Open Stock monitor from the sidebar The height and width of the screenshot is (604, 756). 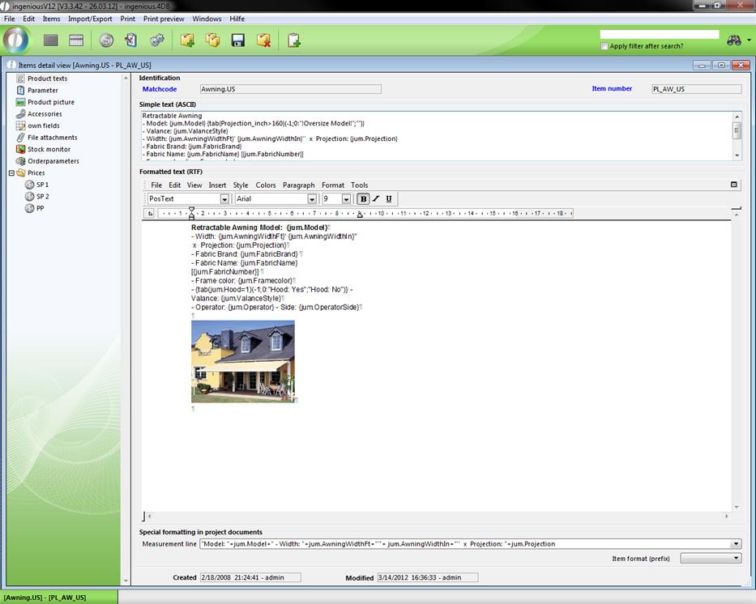tap(49, 149)
